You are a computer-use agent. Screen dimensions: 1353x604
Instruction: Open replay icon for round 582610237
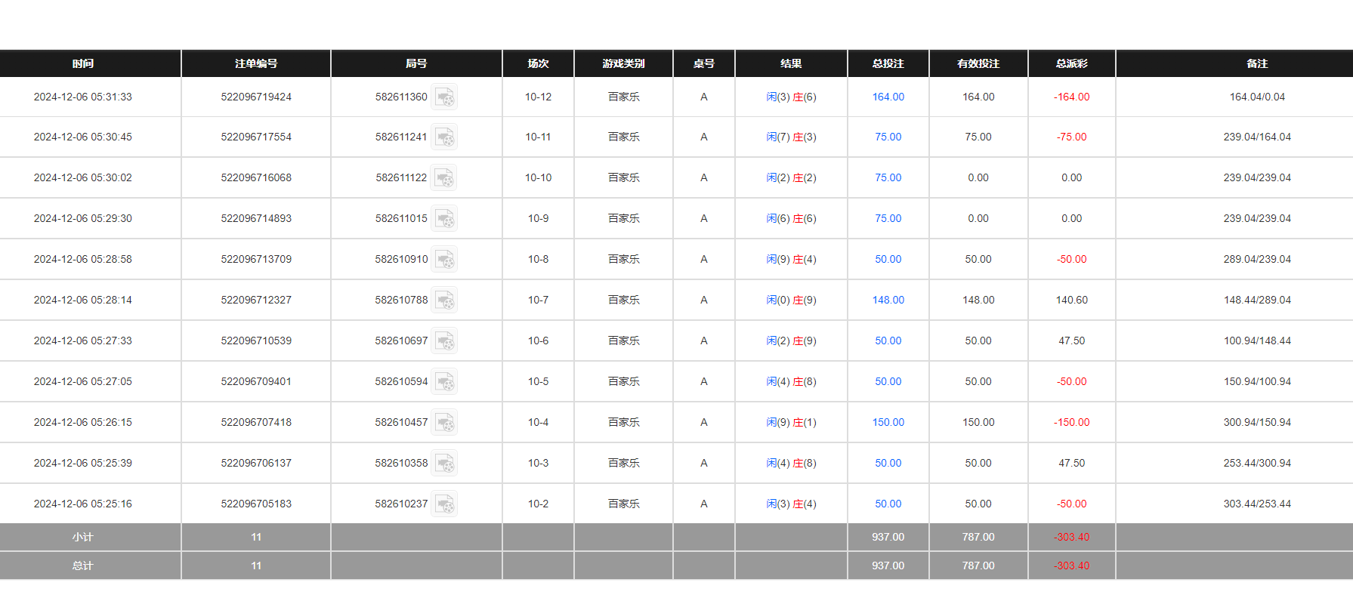coord(444,504)
